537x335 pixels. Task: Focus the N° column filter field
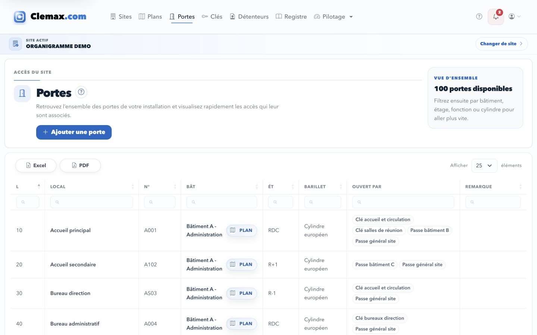[160, 202]
